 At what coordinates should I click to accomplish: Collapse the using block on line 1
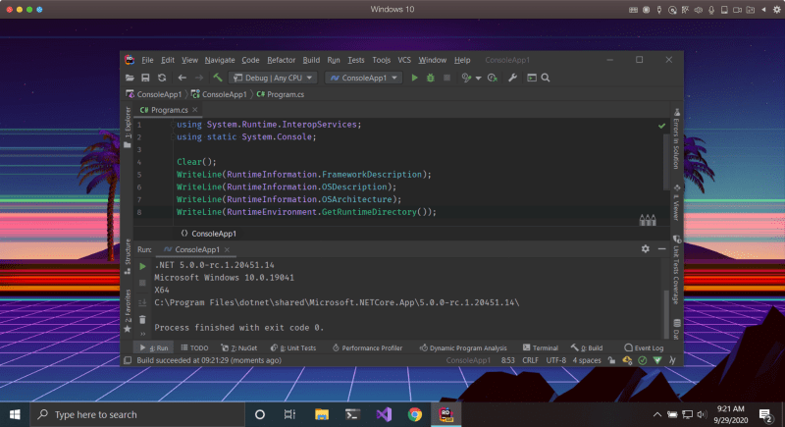coord(173,125)
